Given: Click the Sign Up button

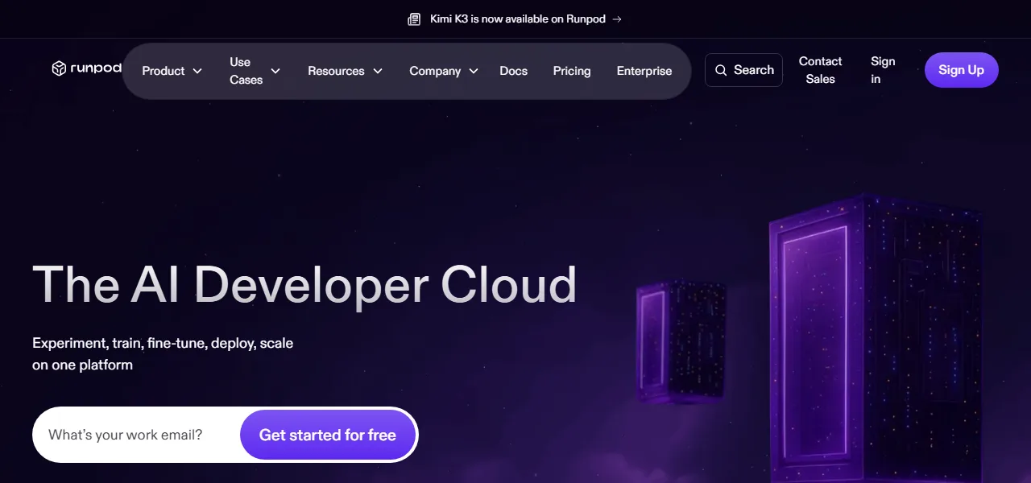Looking at the screenshot, I should point(961,70).
